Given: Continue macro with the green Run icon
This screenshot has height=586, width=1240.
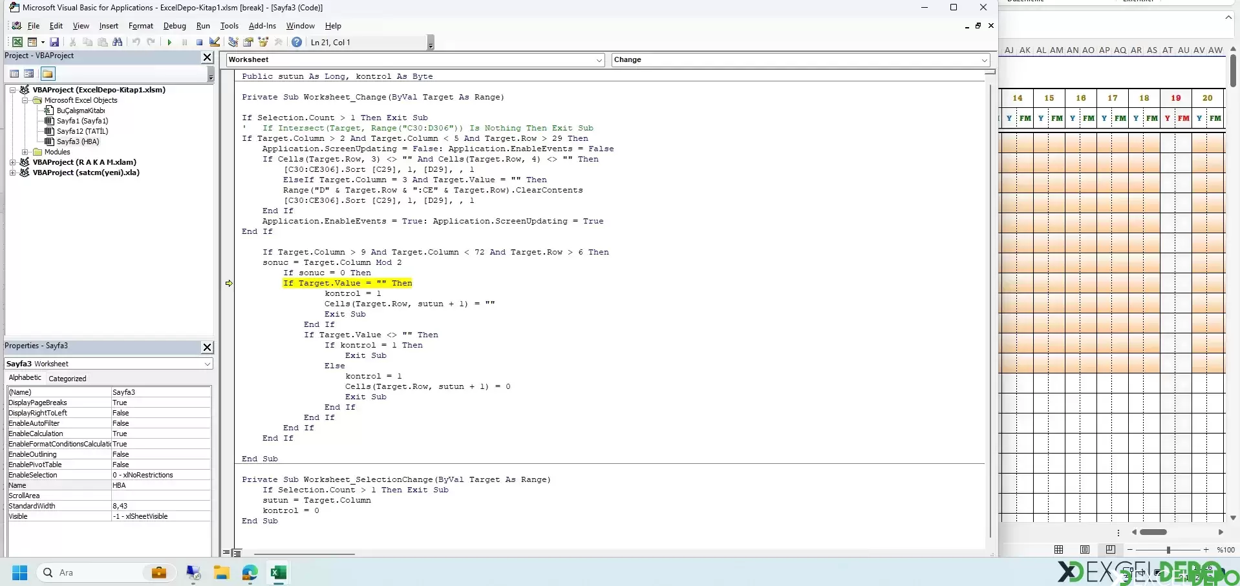Looking at the screenshot, I should click(x=169, y=42).
